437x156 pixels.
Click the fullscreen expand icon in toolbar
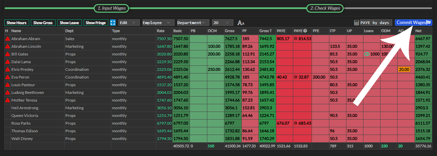click(x=113, y=23)
